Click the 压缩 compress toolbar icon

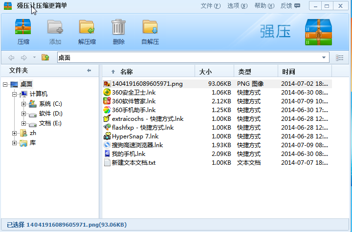[x=23, y=27]
